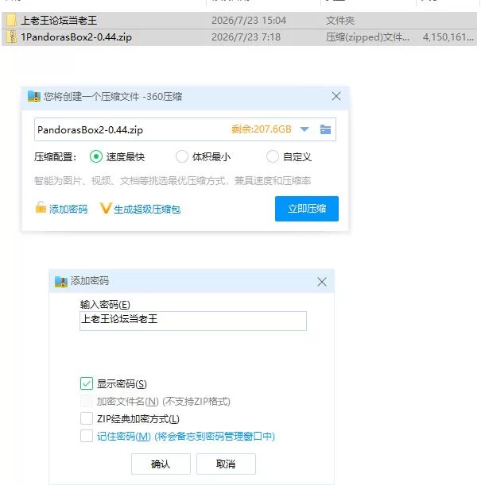The image size is (485, 485).
Task: Open the 添加密码 link
Action: [x=68, y=210]
